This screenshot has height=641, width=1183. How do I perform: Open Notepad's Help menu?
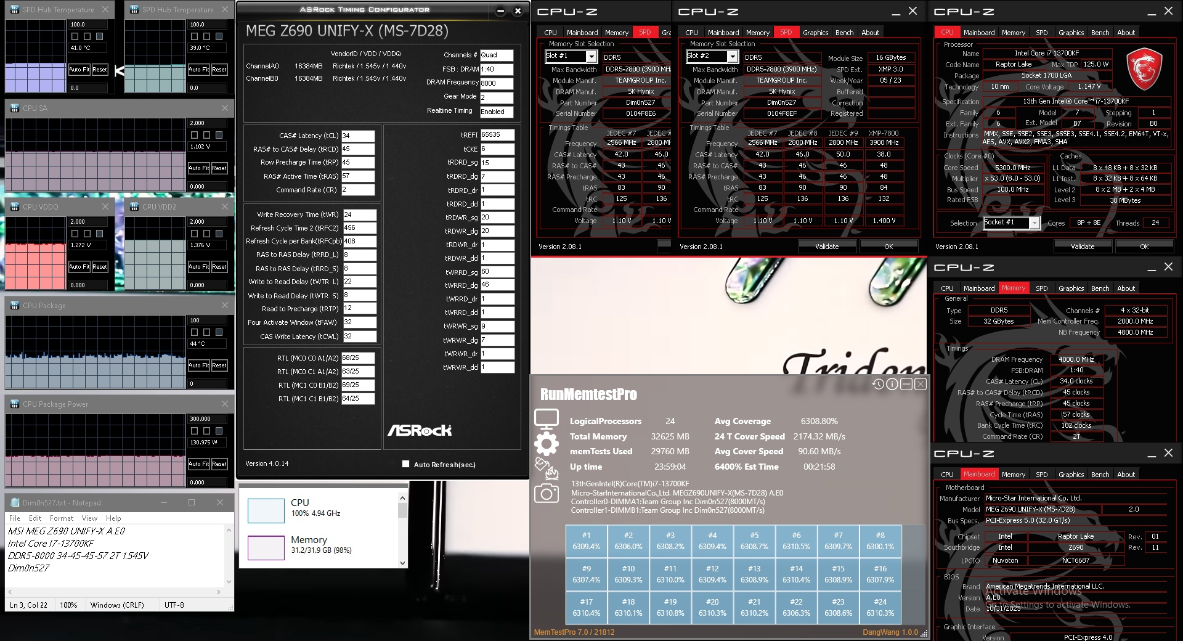click(113, 518)
